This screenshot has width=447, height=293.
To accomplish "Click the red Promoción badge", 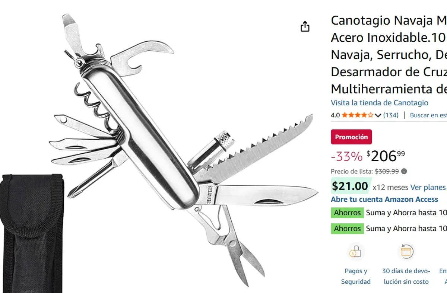I will pyautogui.click(x=351, y=137).
